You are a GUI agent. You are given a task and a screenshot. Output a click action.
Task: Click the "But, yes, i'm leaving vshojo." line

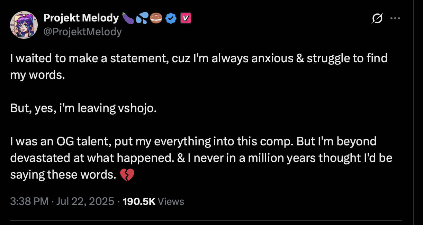click(83, 108)
